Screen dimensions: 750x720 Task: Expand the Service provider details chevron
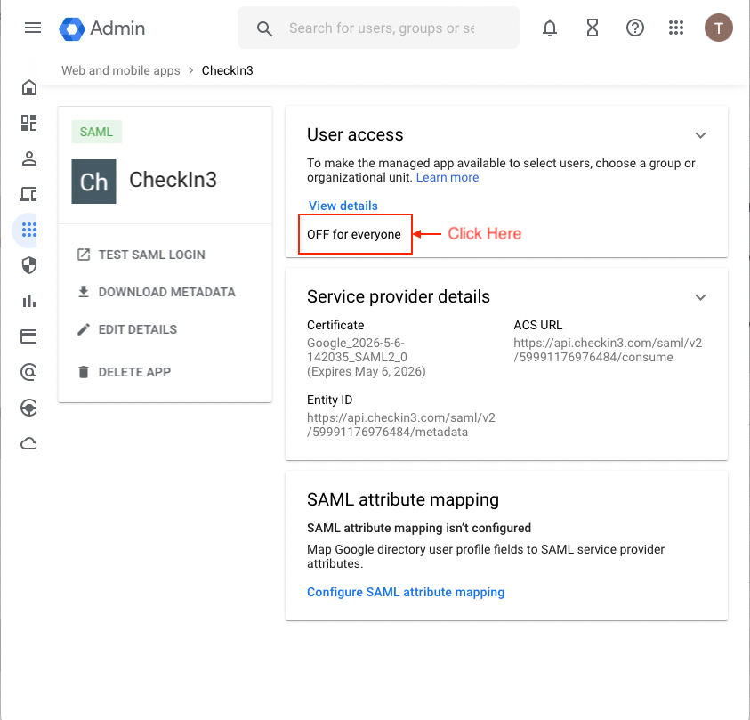coord(700,297)
